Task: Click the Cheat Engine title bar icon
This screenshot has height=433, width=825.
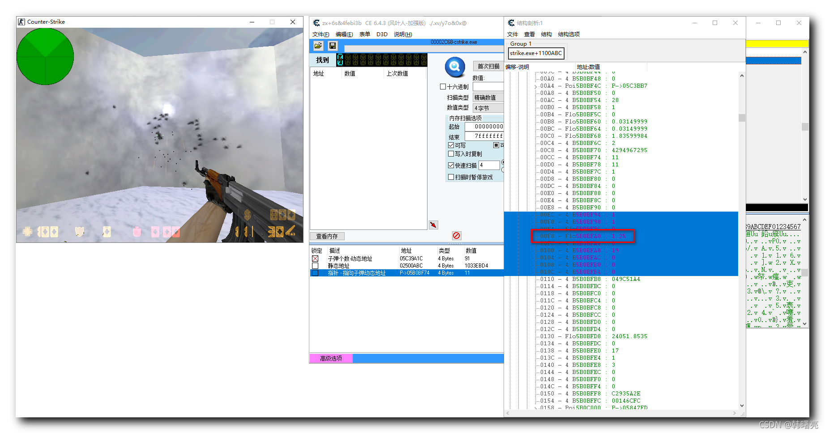Action: click(316, 23)
